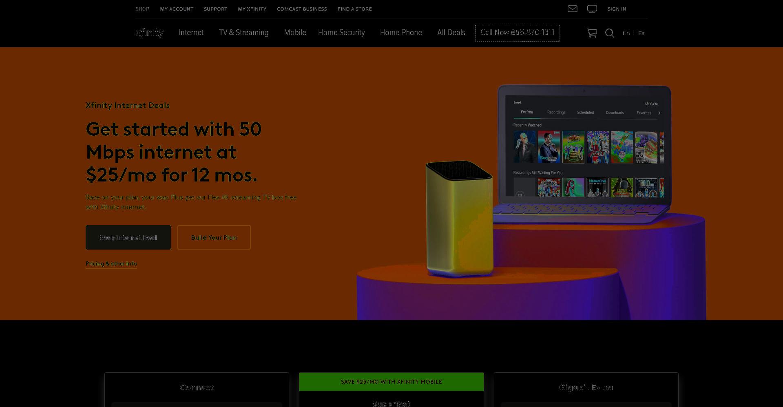
Task: Click the Gigabit Extra plan title
Action: [x=586, y=387]
